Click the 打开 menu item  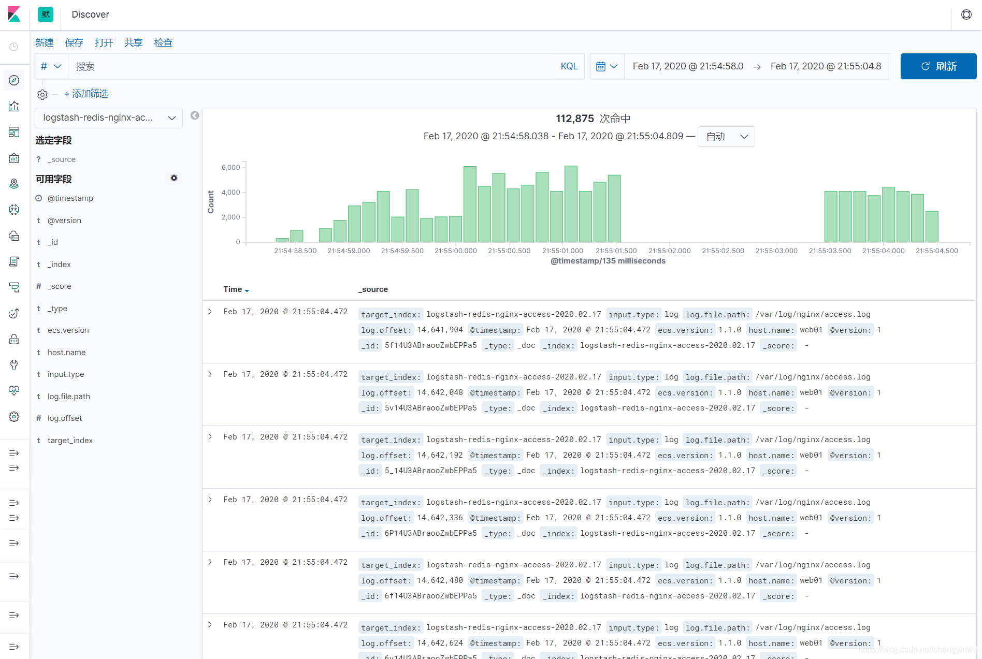(x=104, y=42)
